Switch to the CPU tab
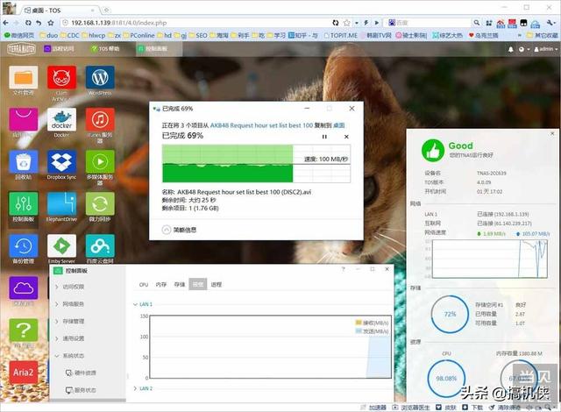The width and height of the screenshot is (561, 412). [144, 285]
